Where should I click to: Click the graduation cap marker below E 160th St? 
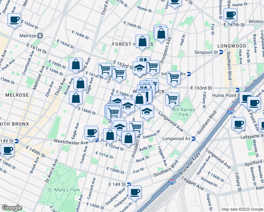128,106
